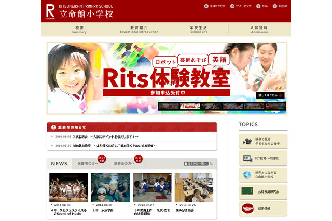Click the red handshake recruitment icon
Viewport: 332px width, 221px height.
coord(247,209)
